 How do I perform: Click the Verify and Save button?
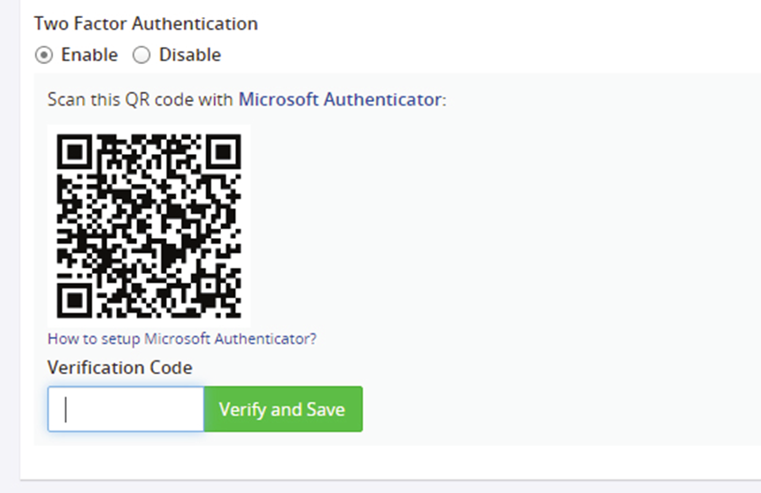point(283,409)
